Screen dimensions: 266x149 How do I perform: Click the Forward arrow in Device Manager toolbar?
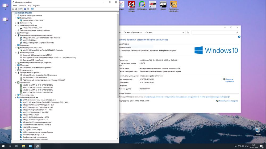pos(16,9)
